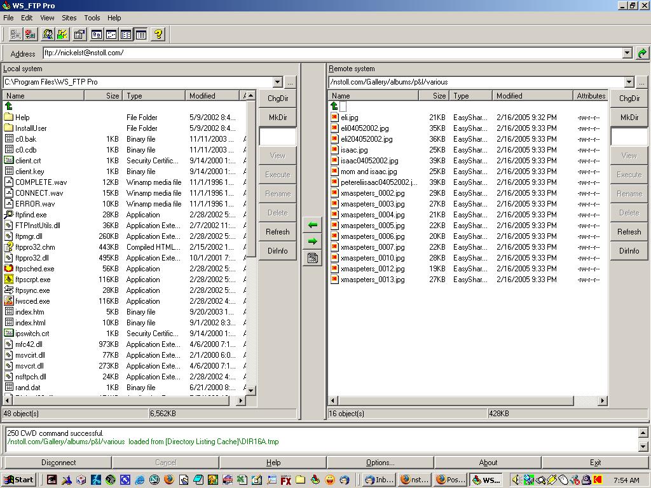
Task: Click the green Go arrow beside address
Action: point(642,53)
